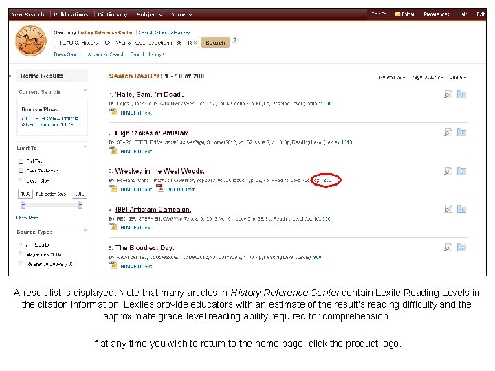
Task: Click the Search button
Action: pyautogui.click(x=215, y=43)
